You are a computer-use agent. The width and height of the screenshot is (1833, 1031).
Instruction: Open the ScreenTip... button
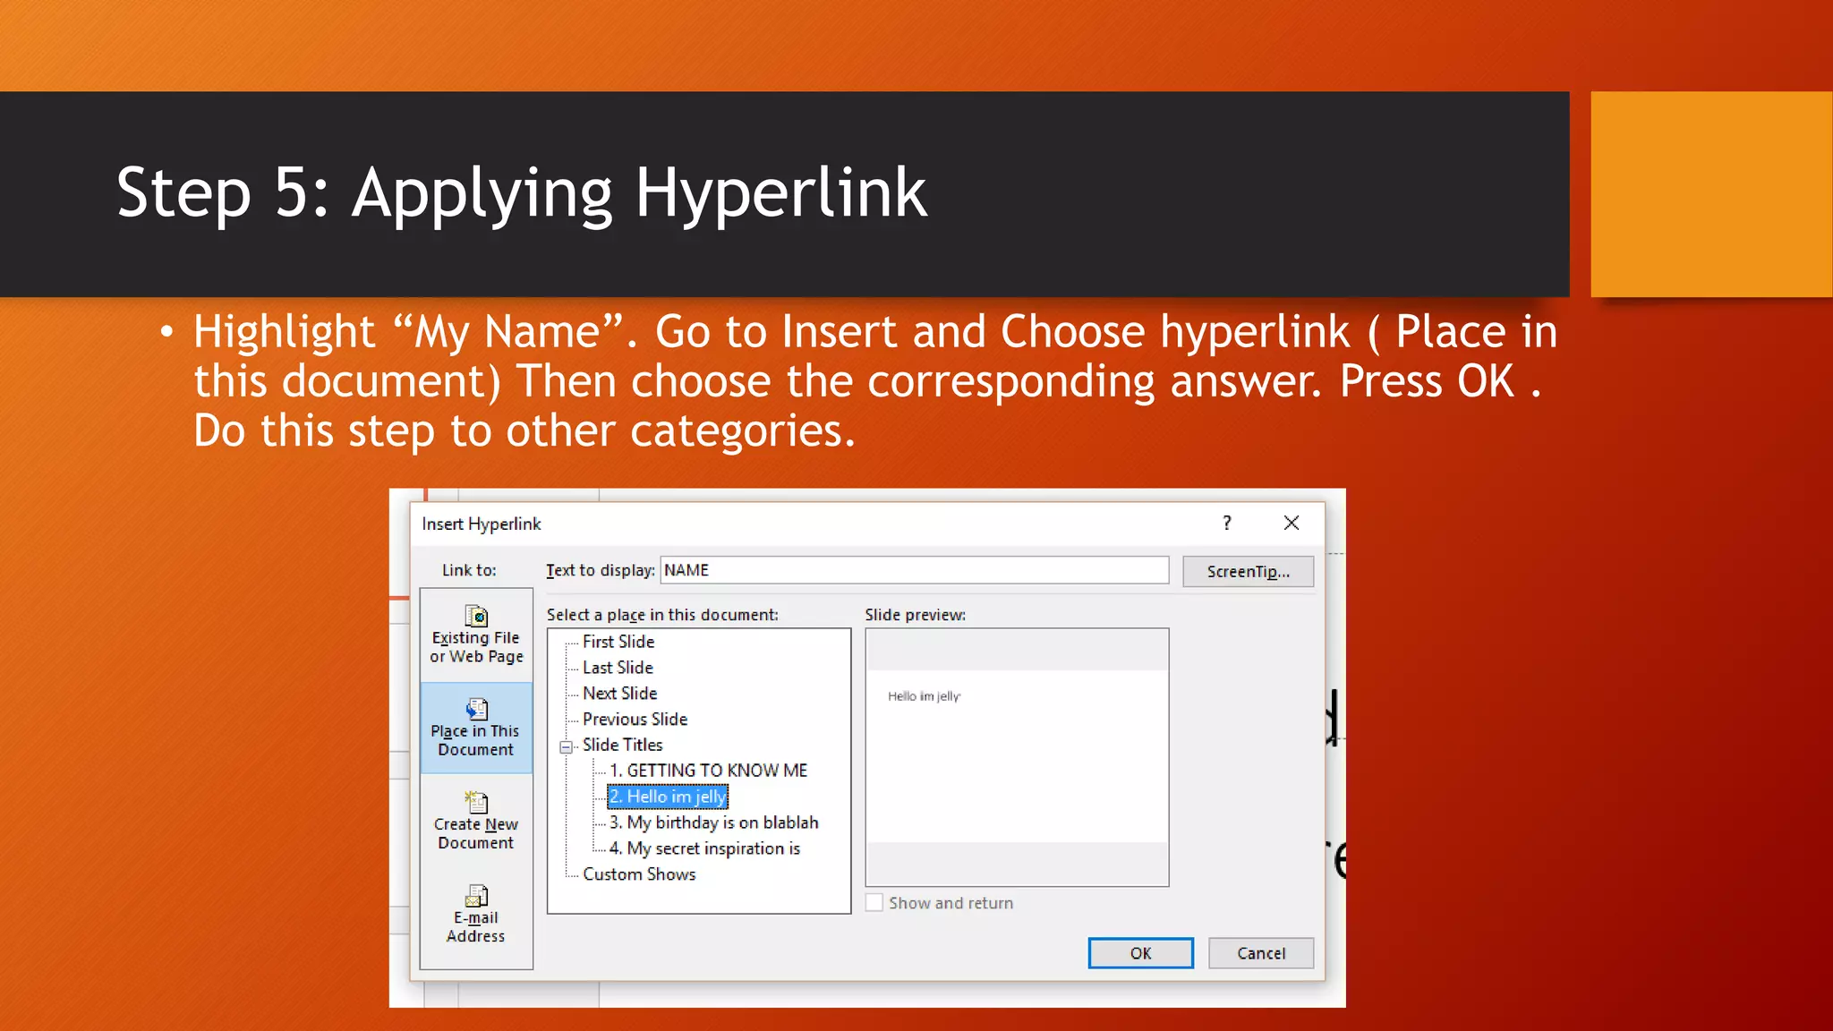pos(1248,571)
